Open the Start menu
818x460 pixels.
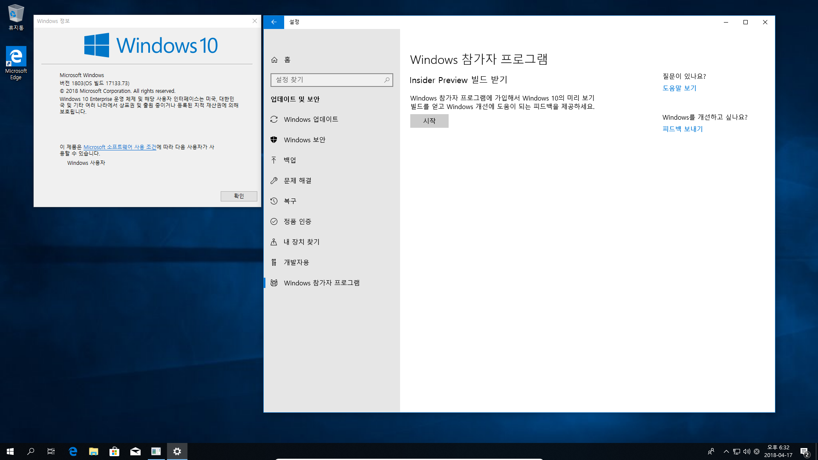point(10,451)
